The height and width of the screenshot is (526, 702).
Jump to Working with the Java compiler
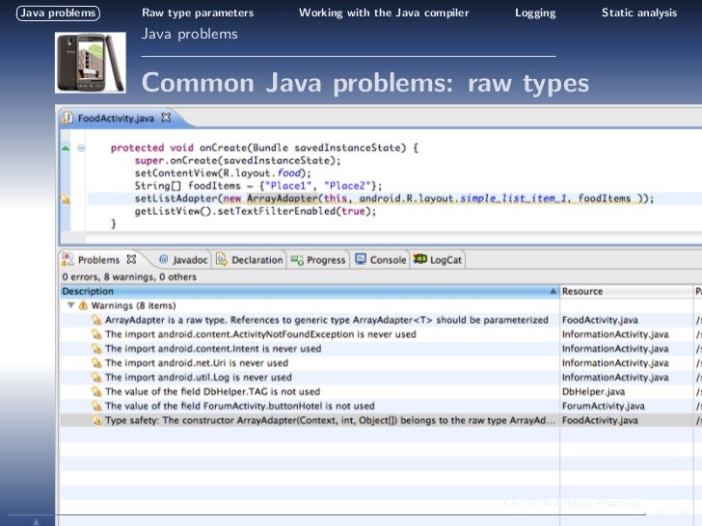click(x=384, y=13)
